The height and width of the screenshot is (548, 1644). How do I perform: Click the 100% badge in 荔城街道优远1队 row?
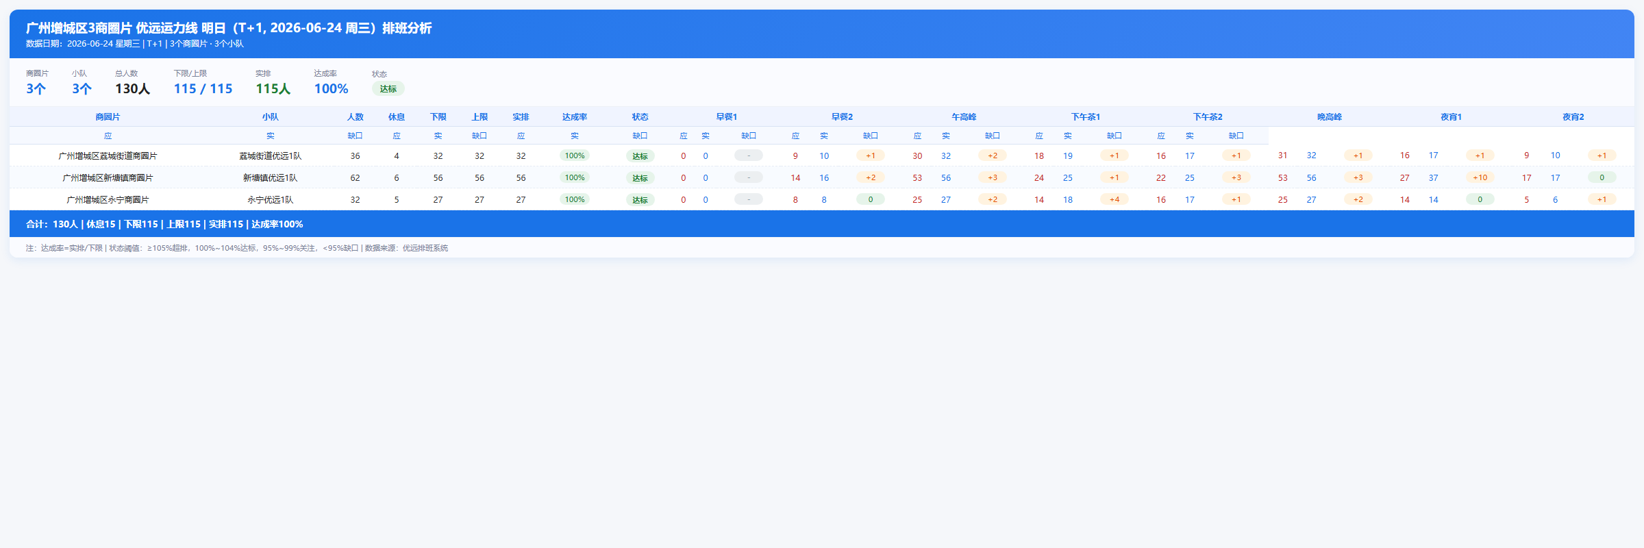click(575, 155)
